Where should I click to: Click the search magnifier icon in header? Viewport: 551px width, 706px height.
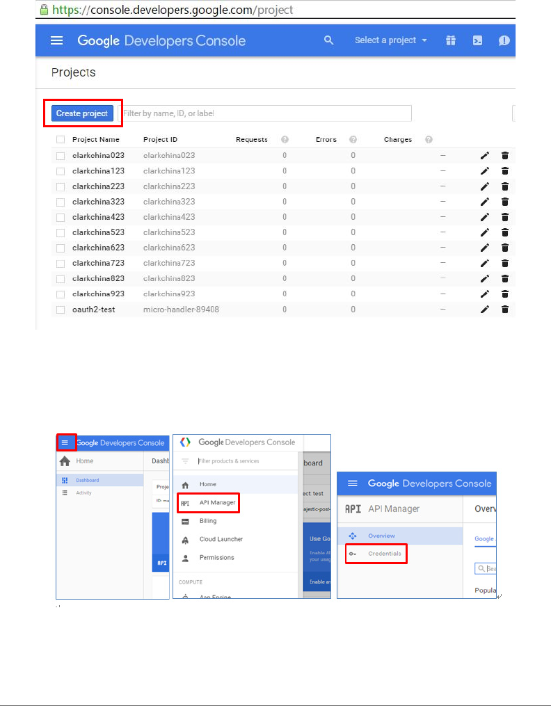click(x=329, y=40)
